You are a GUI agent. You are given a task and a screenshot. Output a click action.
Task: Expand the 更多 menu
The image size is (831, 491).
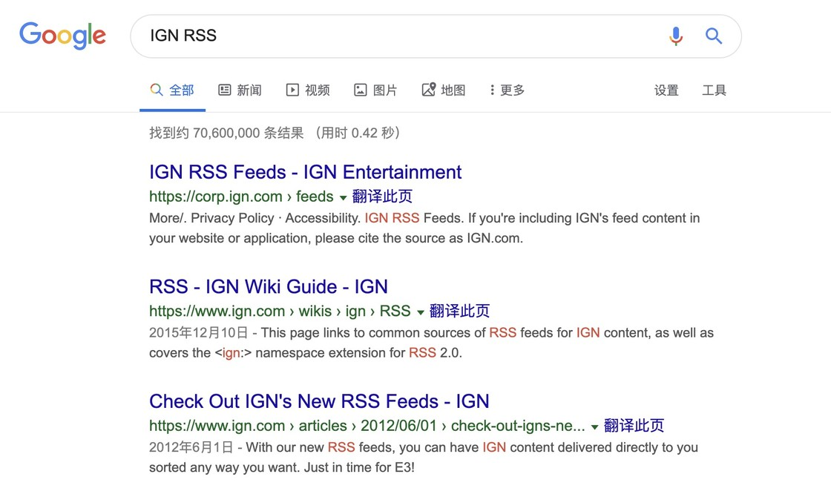(508, 90)
